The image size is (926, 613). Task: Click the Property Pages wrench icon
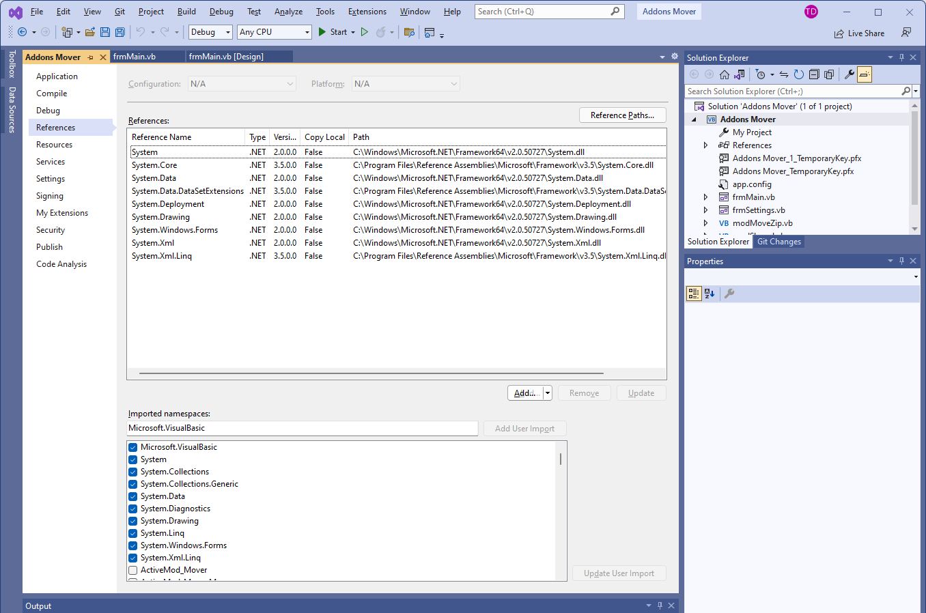[x=729, y=294]
